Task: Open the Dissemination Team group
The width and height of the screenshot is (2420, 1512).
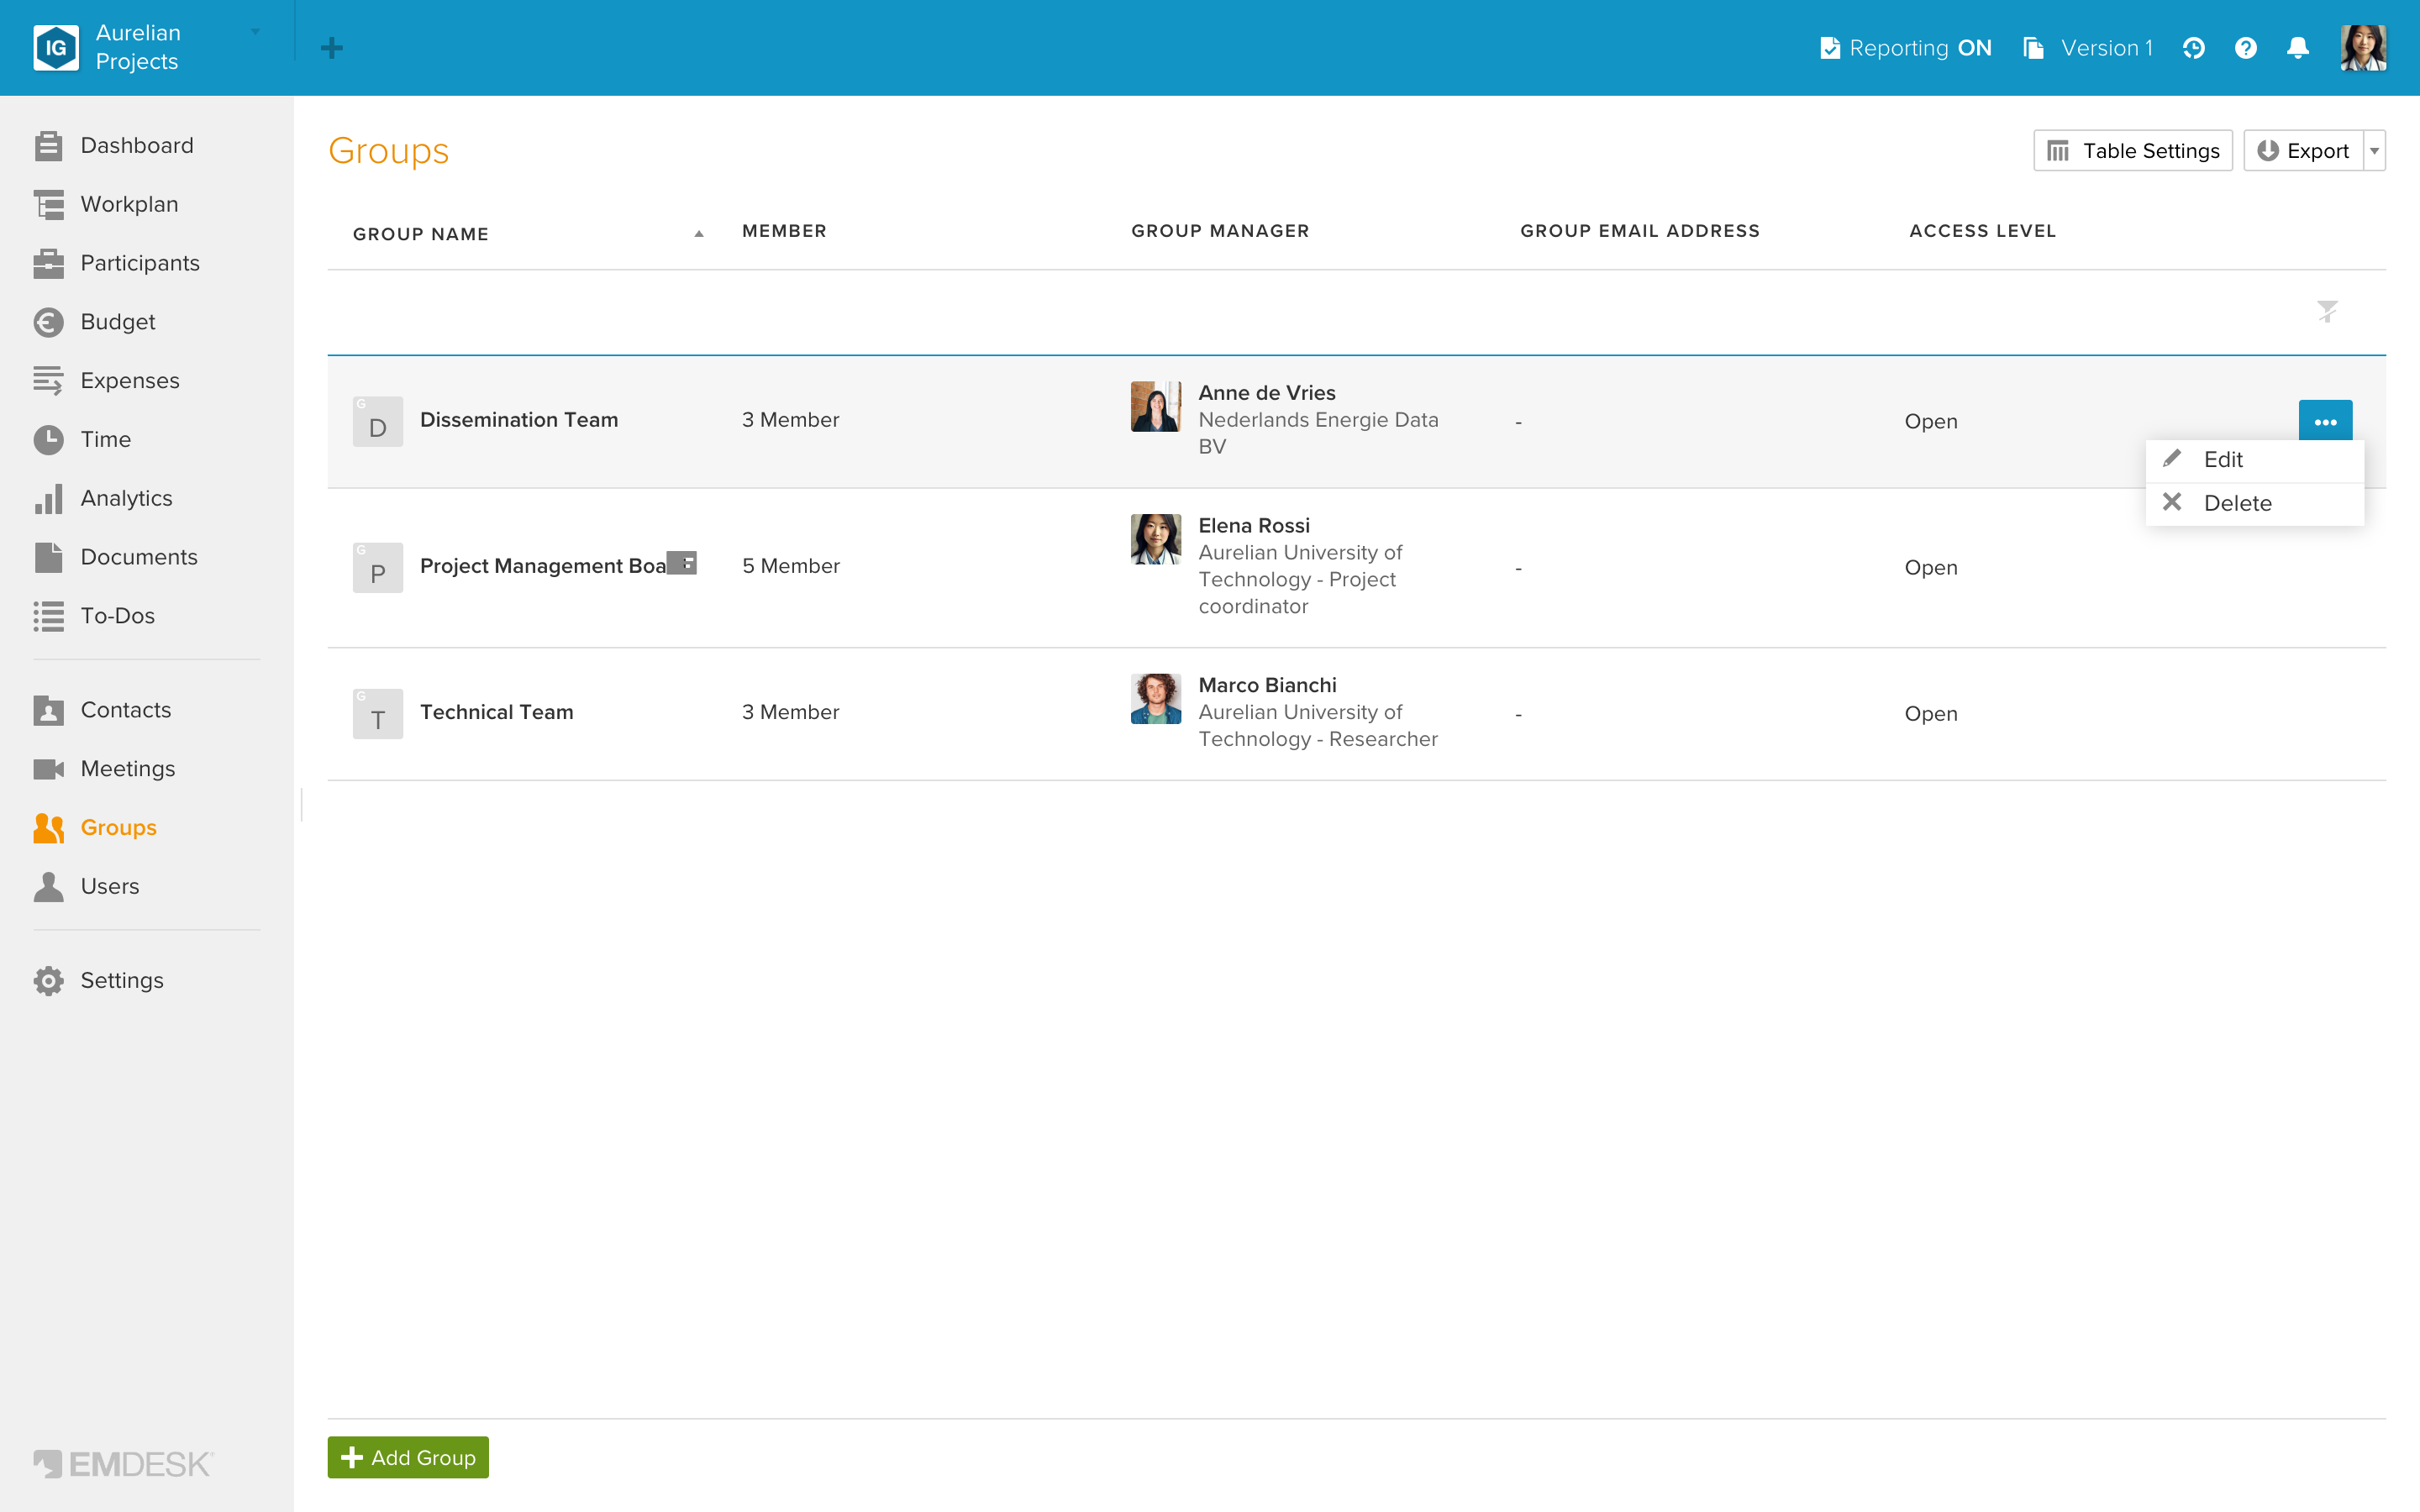Action: pyautogui.click(x=519, y=420)
